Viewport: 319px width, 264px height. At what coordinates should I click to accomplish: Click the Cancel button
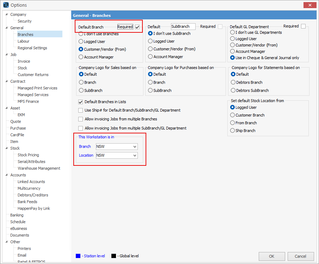coord(300,256)
